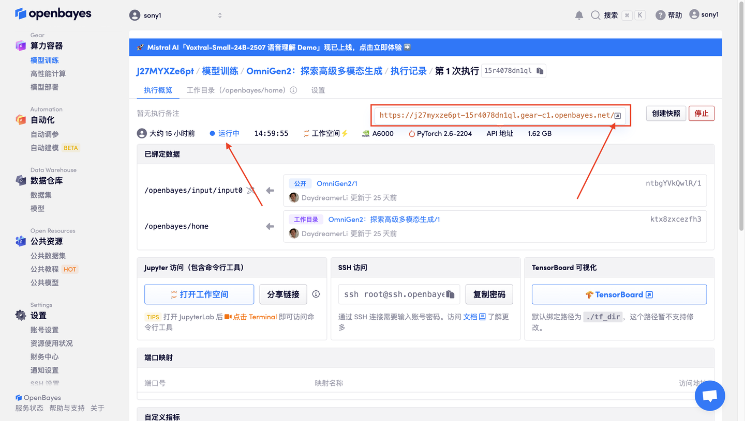Click 帮助与支持 footer link
This screenshot has height=421, width=745.
click(67, 408)
